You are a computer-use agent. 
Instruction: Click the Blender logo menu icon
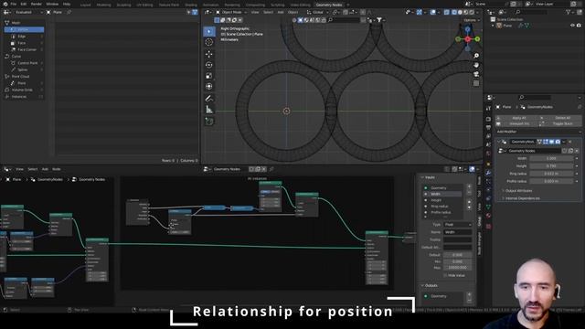[x=5, y=4]
